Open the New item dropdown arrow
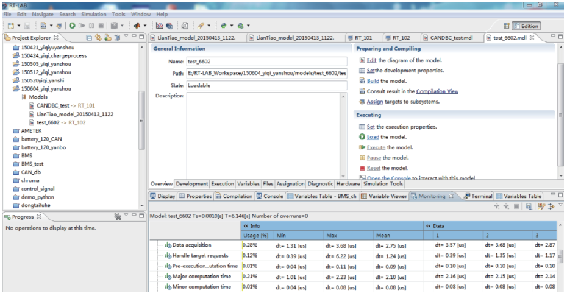The width and height of the screenshot is (567, 296). (20, 26)
